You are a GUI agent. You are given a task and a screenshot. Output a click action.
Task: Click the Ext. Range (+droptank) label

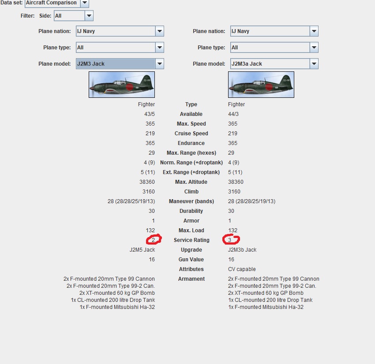[x=191, y=172]
